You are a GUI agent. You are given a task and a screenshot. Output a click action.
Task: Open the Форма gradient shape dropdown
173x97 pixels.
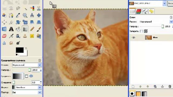[27, 87]
